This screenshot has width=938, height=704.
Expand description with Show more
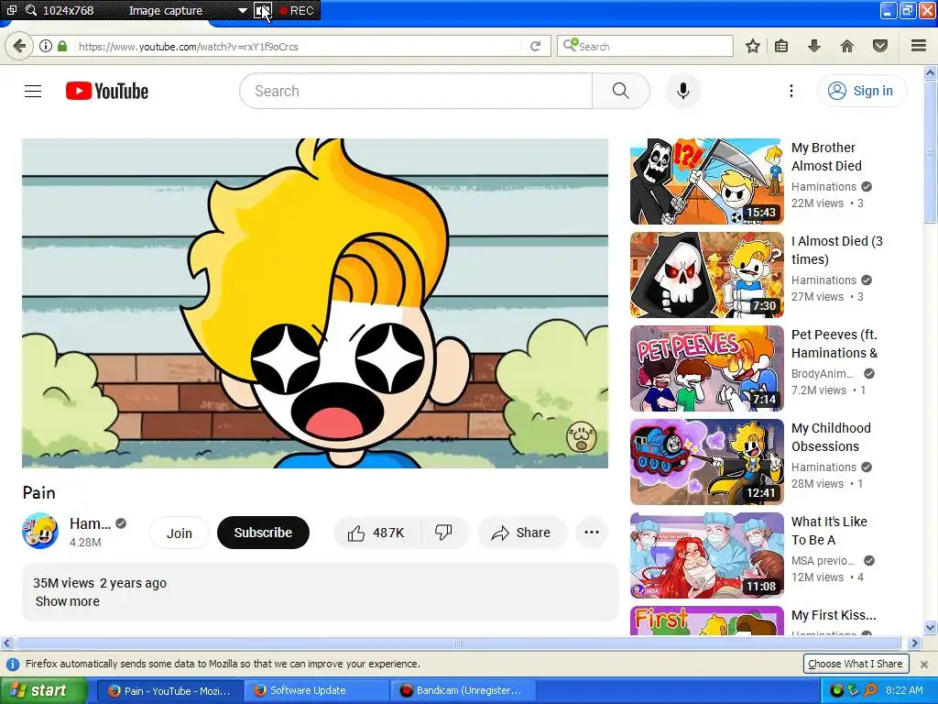[x=68, y=601]
